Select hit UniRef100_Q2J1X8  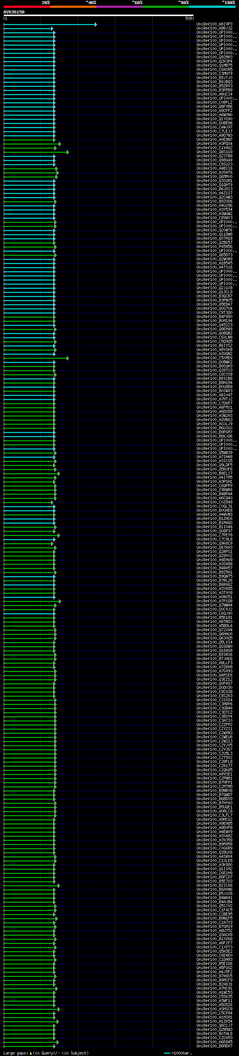(214, 288)
